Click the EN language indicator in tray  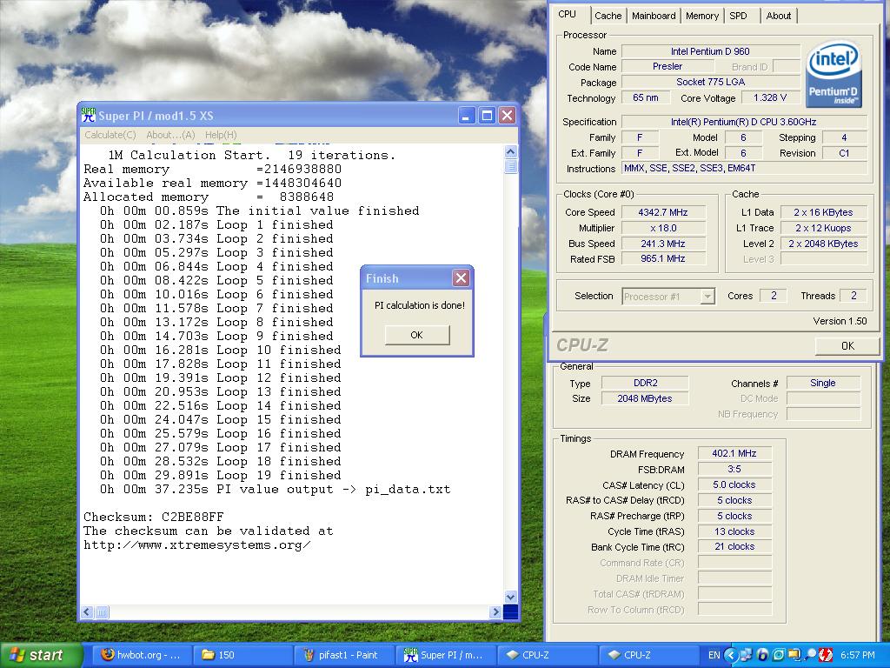point(714,655)
